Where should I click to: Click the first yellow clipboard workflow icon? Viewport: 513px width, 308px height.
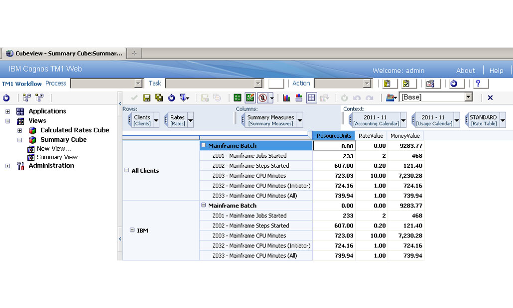pos(387,84)
